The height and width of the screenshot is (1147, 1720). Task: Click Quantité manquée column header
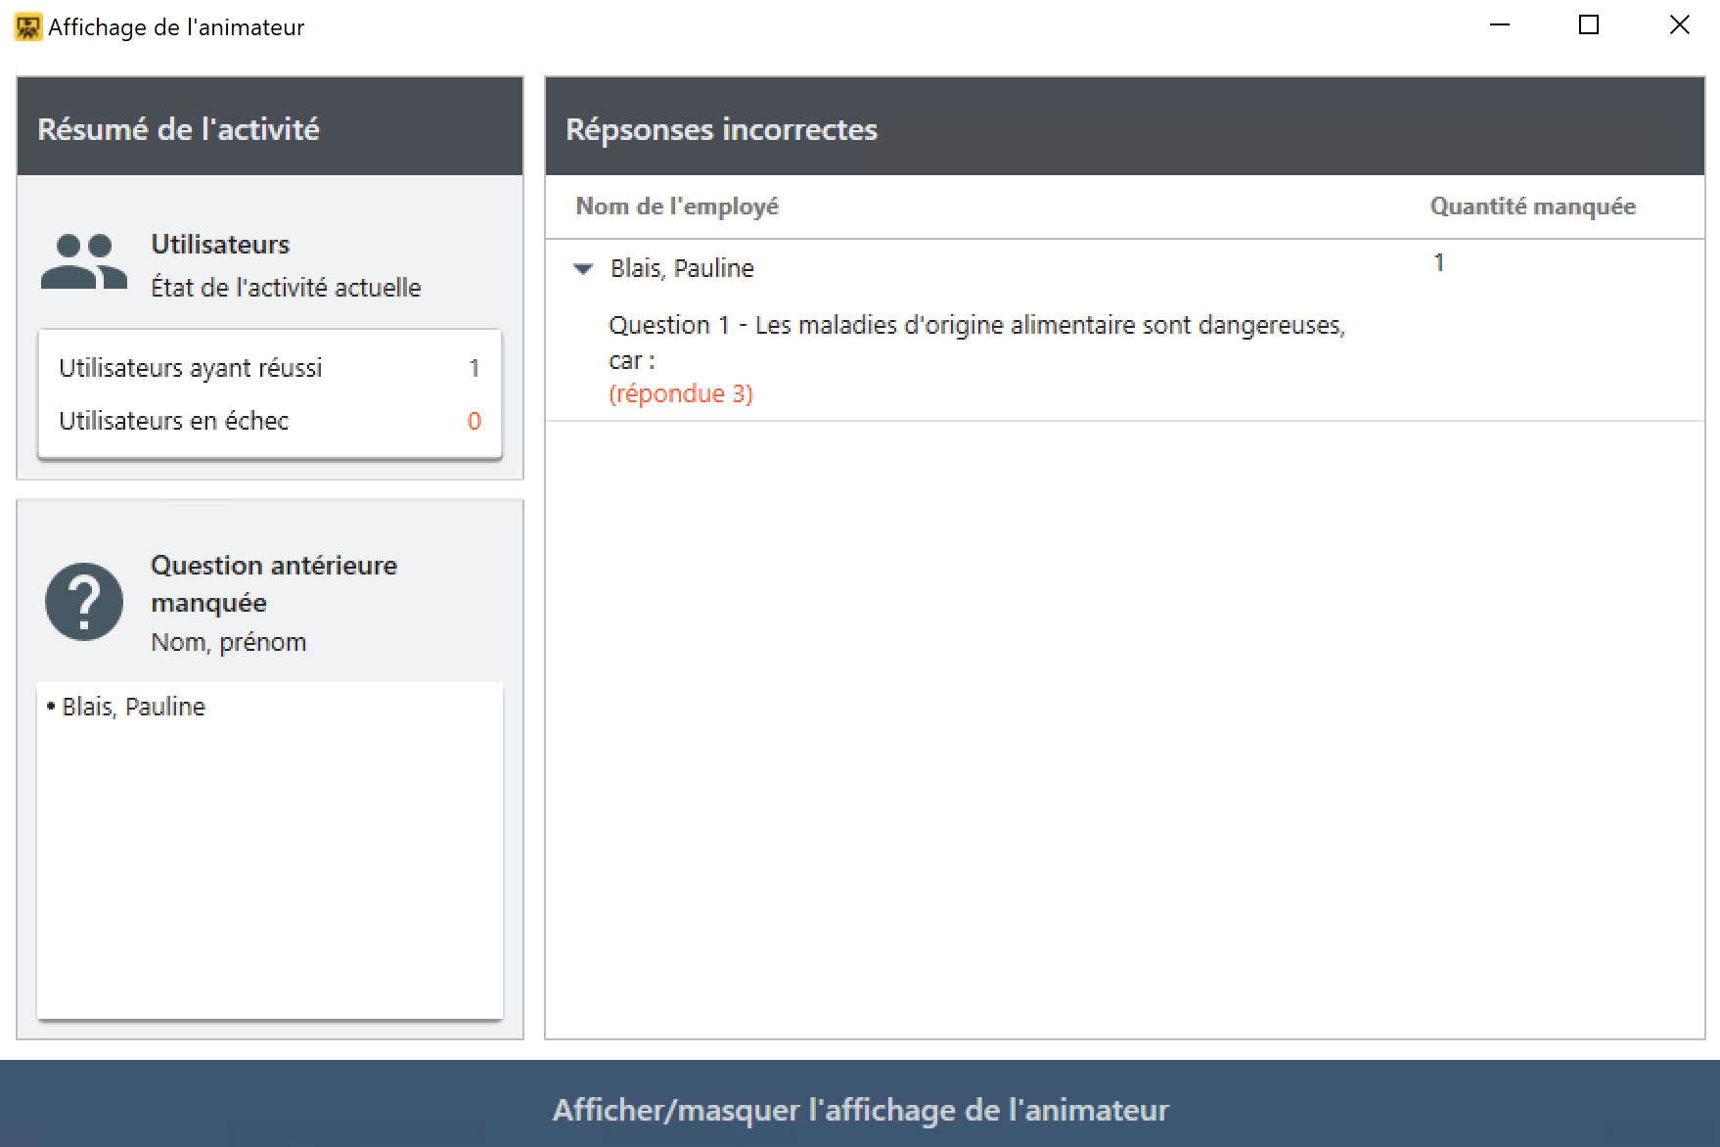1532,206
